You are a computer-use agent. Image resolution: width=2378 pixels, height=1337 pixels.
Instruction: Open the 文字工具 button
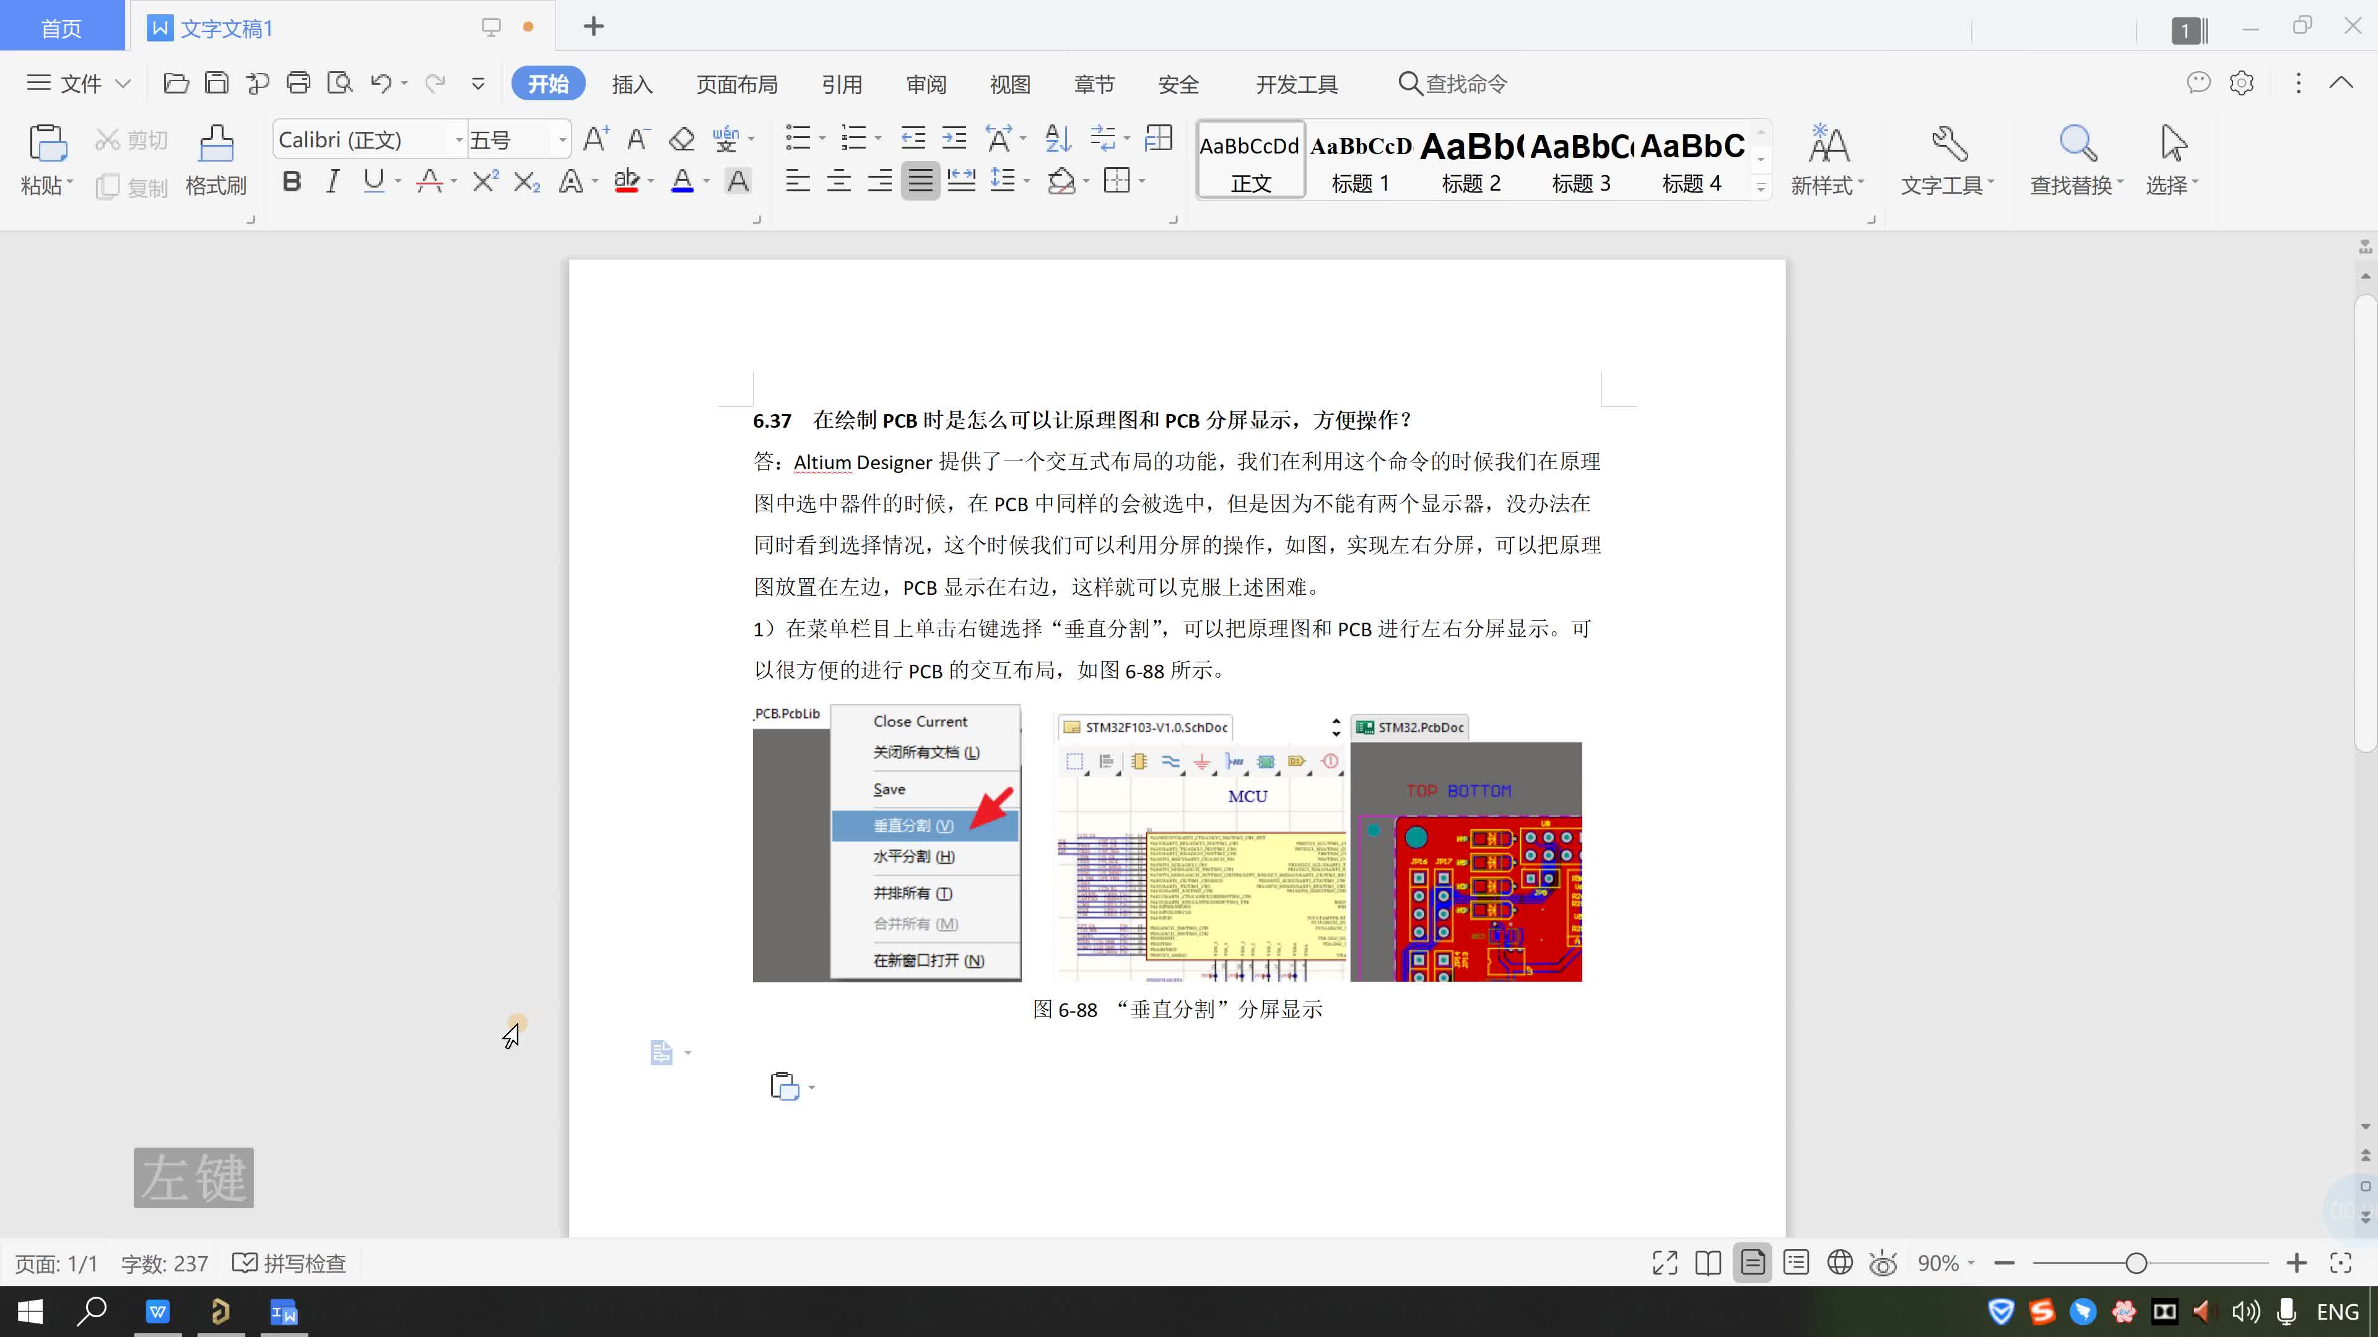click(1948, 160)
